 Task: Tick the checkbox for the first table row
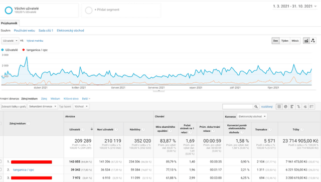[x=1, y=162]
